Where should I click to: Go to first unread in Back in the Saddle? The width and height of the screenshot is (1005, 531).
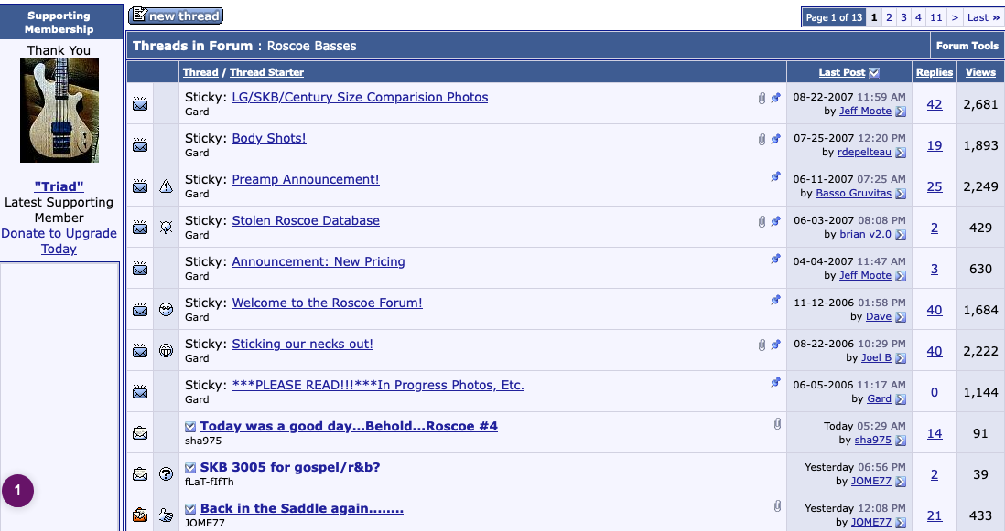190,508
